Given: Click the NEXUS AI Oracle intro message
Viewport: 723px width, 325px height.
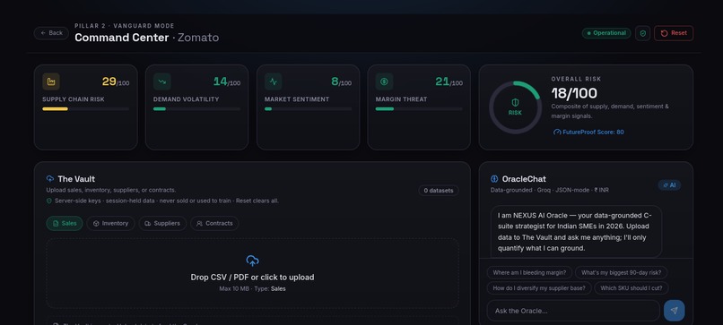Looking at the screenshot, I should (577, 232).
